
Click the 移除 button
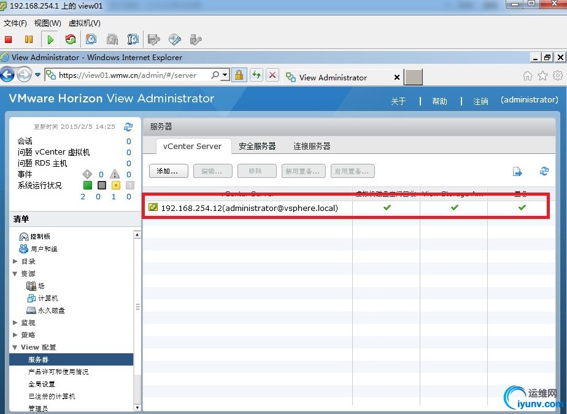256,171
